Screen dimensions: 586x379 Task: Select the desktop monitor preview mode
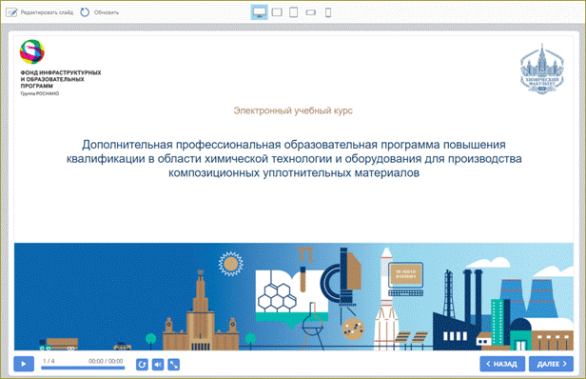point(260,12)
